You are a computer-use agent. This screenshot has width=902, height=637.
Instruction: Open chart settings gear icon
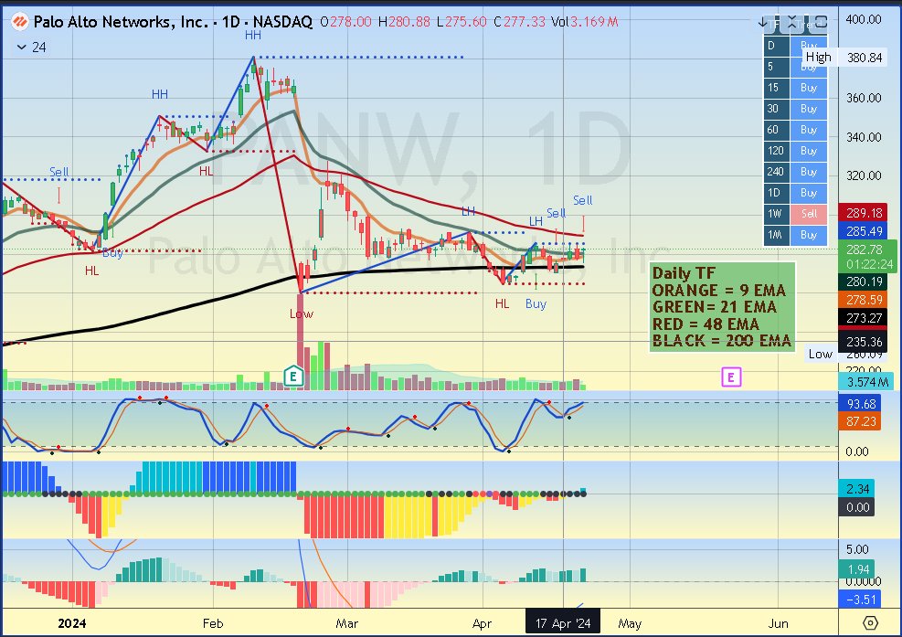[870, 622]
